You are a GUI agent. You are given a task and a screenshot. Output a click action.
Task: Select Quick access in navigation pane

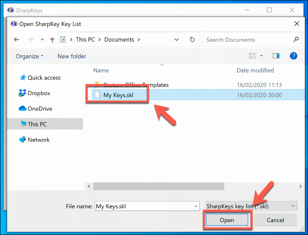(x=44, y=78)
